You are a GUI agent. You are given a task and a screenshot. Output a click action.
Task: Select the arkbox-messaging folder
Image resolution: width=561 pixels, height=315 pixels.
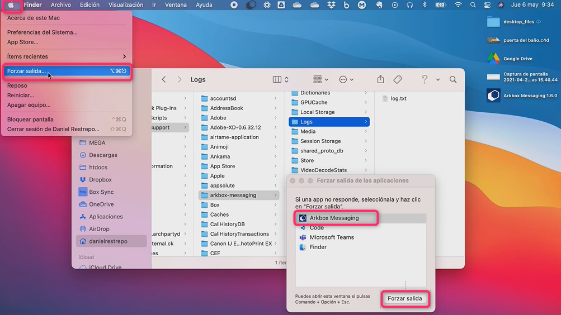[x=233, y=195]
